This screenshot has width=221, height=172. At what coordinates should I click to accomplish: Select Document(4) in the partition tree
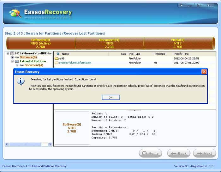click(34, 65)
